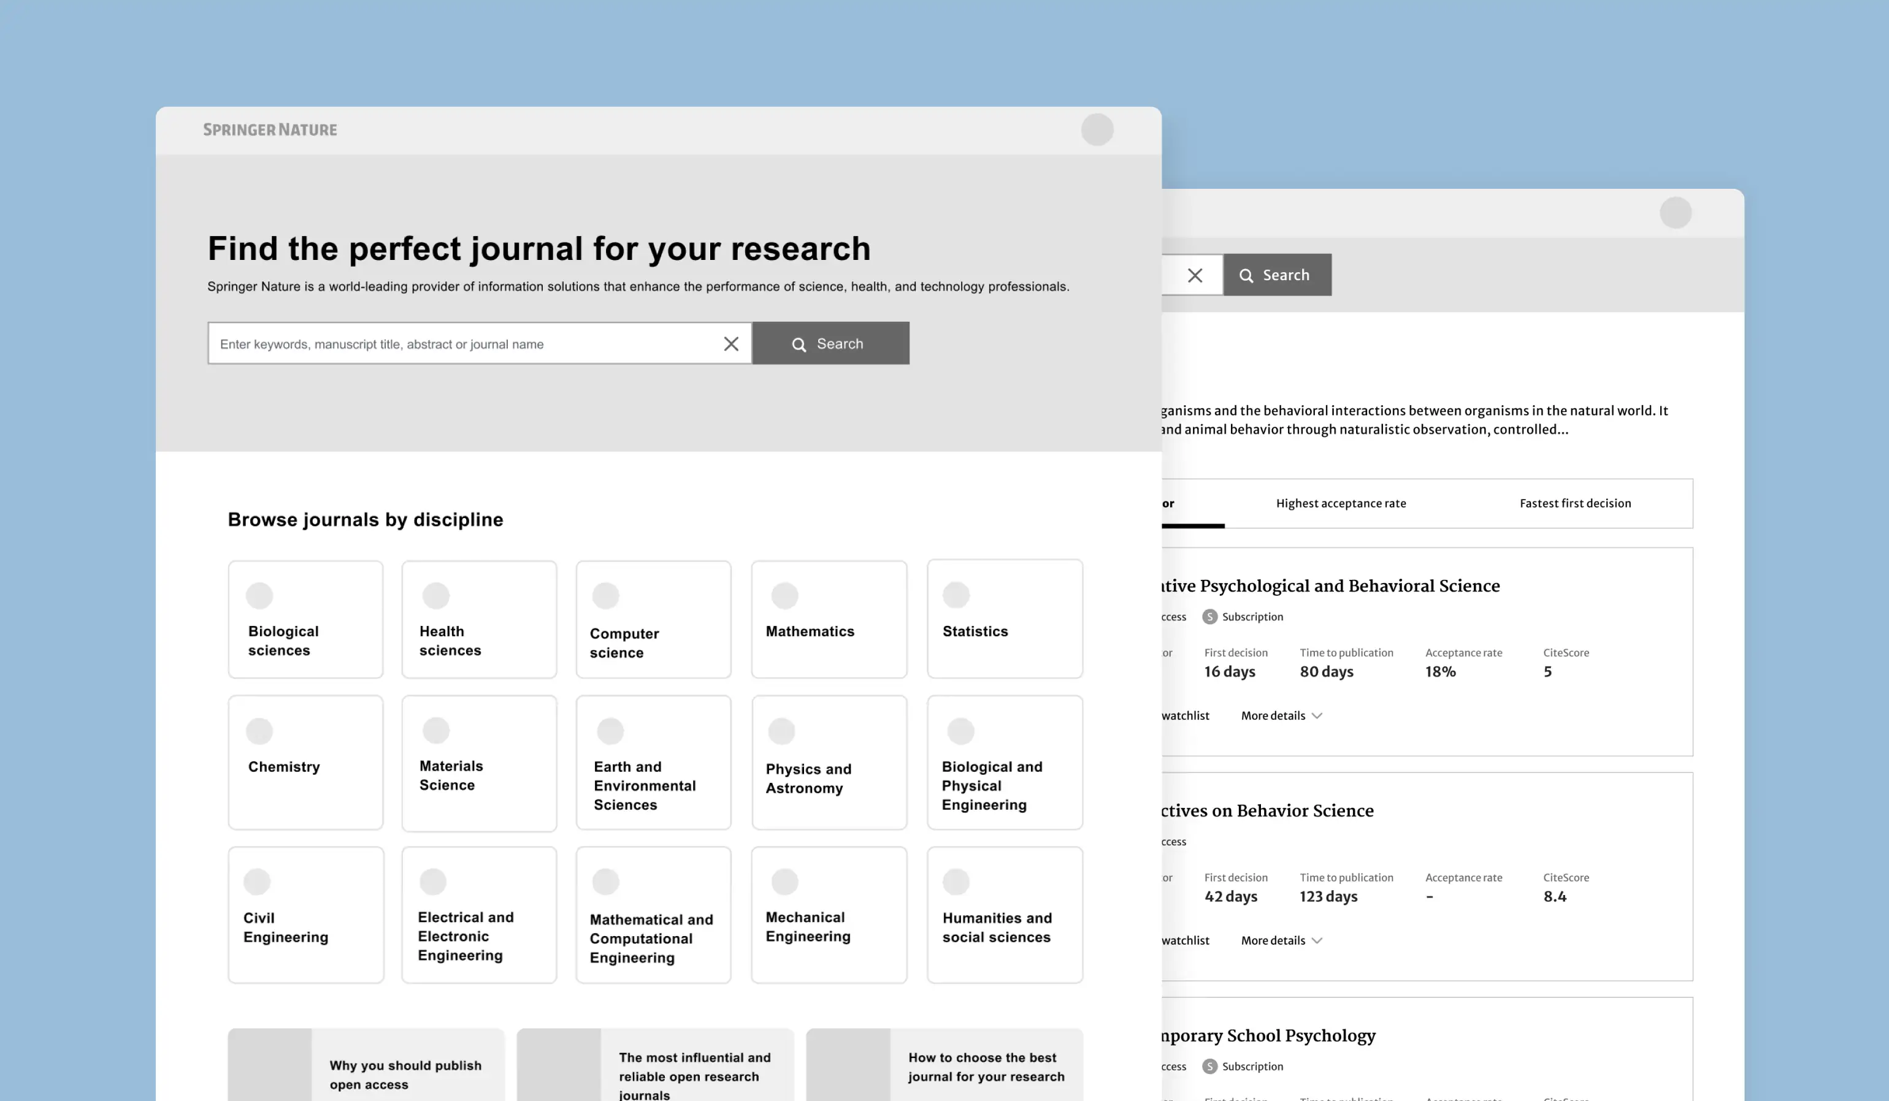Open the Computer science discipline card
The width and height of the screenshot is (1889, 1101).
click(654, 620)
